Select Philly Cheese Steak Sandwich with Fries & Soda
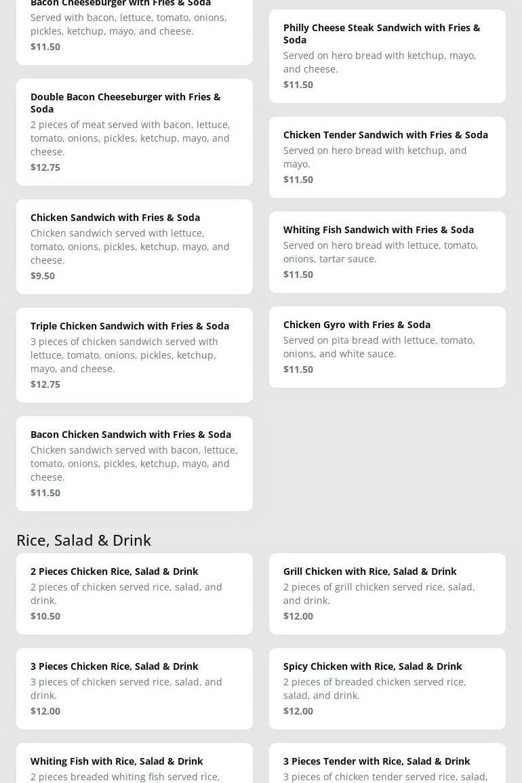Viewport: 522px width, 783px height. point(387,56)
